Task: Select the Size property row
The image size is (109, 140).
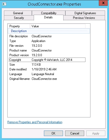Action: (x=47, y=65)
